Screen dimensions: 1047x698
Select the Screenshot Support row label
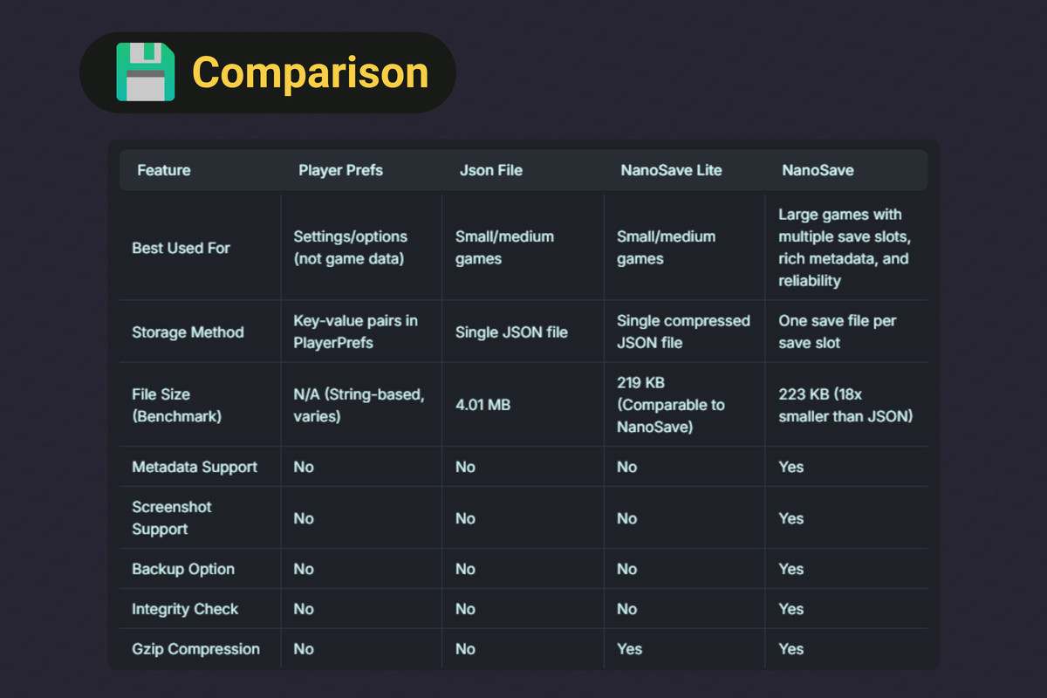[172, 517]
